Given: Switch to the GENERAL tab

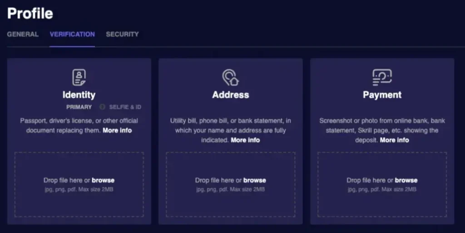Looking at the screenshot, I should pyautogui.click(x=23, y=34).
